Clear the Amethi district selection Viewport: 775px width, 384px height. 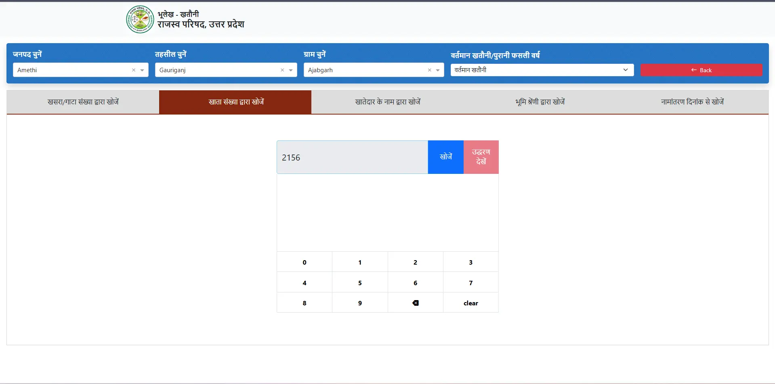(x=134, y=70)
